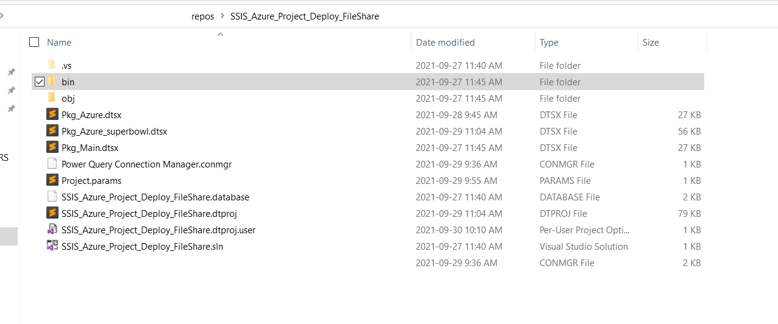The width and height of the screenshot is (778, 324).
Task: Click the obj folder icon
Action: (x=52, y=97)
